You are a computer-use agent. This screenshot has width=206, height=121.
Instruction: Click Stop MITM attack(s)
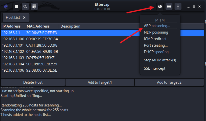[x=160, y=60]
